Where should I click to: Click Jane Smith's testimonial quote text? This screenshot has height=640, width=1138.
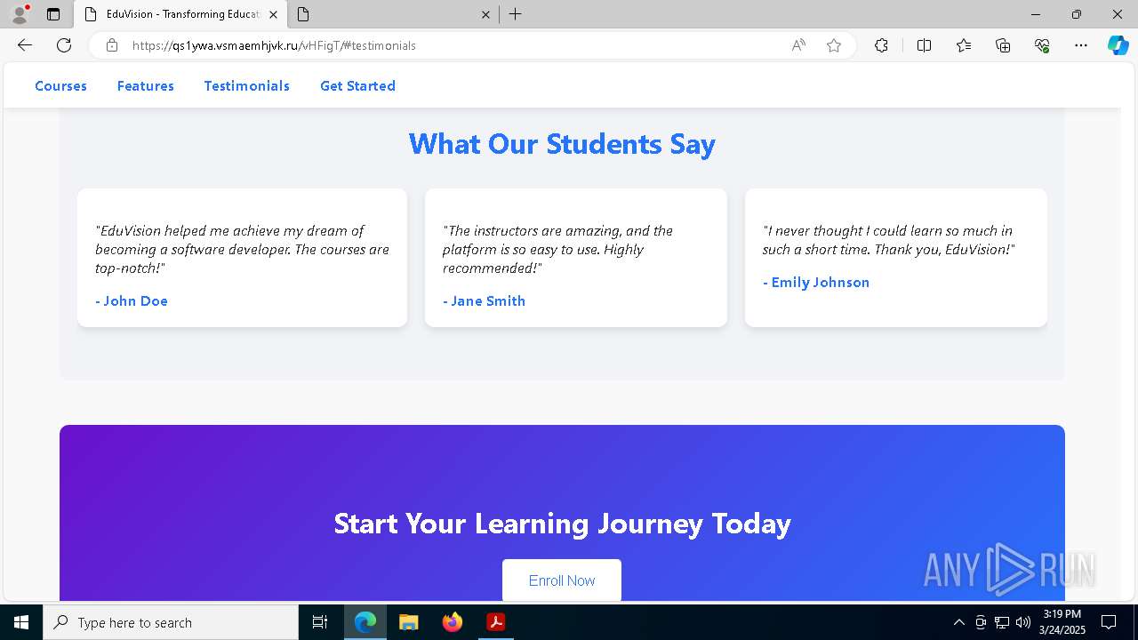point(557,249)
